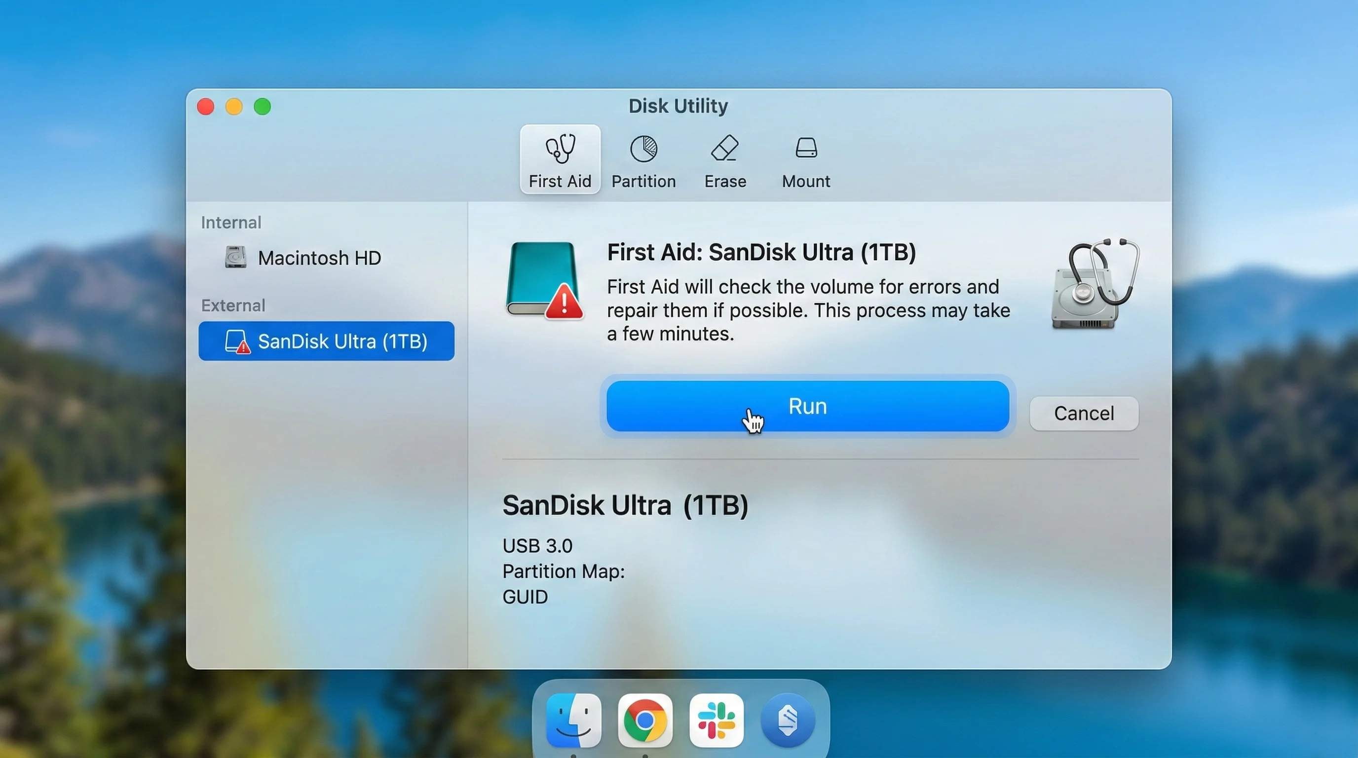Minimize the Disk Utility window

(234, 107)
